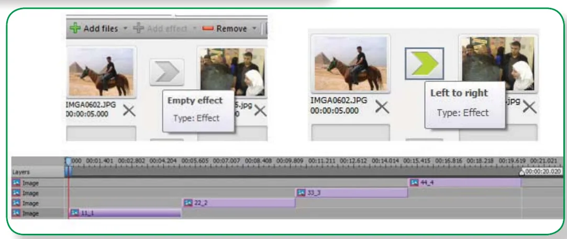Click IMGA0602.JPG filename left of the green arrow
Viewport: 567px width, 239px height.
pyautogui.click(x=338, y=101)
